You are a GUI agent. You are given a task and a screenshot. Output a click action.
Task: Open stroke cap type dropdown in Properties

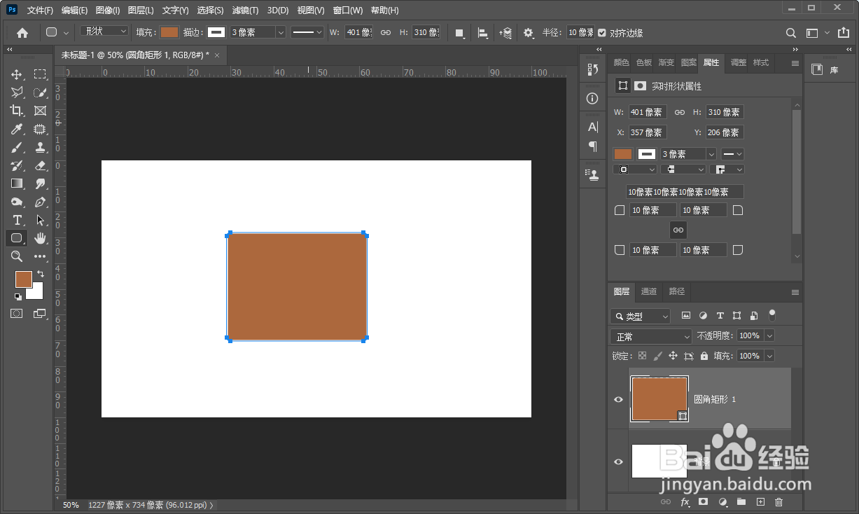point(683,169)
